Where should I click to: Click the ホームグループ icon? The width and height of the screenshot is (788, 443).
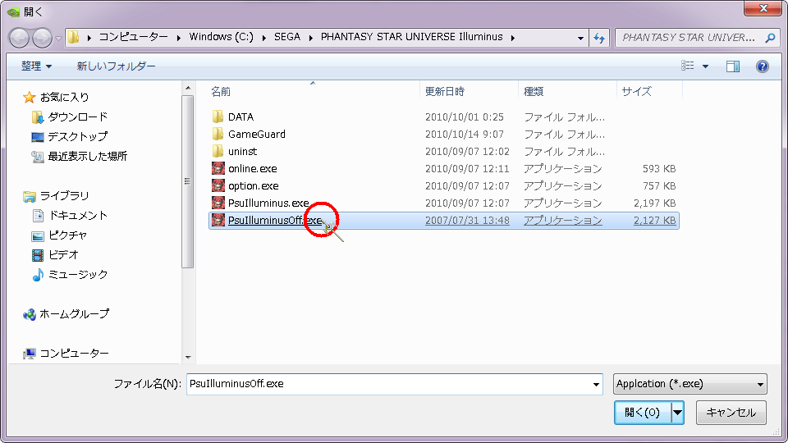[30, 314]
